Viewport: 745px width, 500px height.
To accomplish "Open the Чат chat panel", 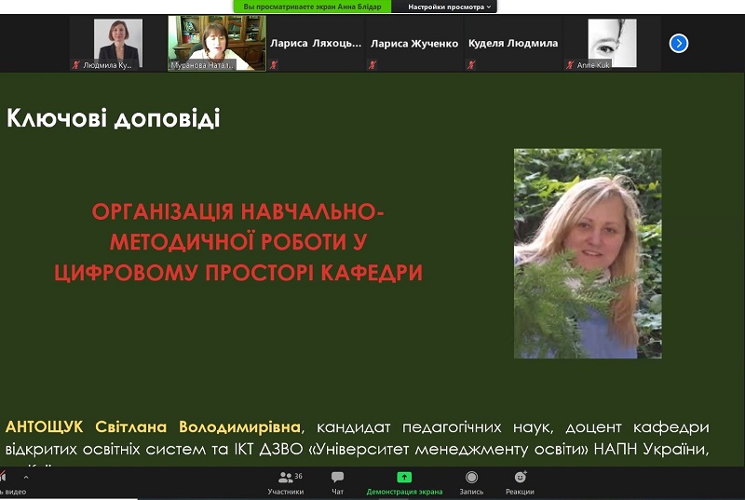I will click(x=337, y=481).
